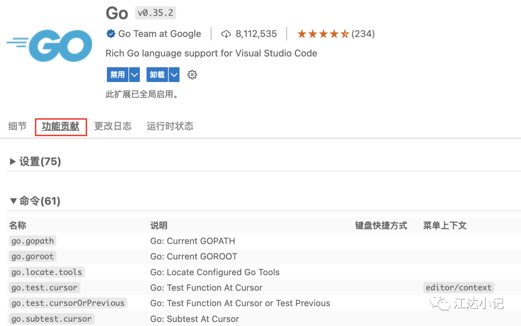Select the go.test.cursor command name

tap(44, 287)
